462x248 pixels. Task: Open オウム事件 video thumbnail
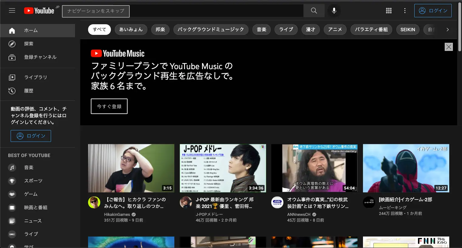coord(314,168)
